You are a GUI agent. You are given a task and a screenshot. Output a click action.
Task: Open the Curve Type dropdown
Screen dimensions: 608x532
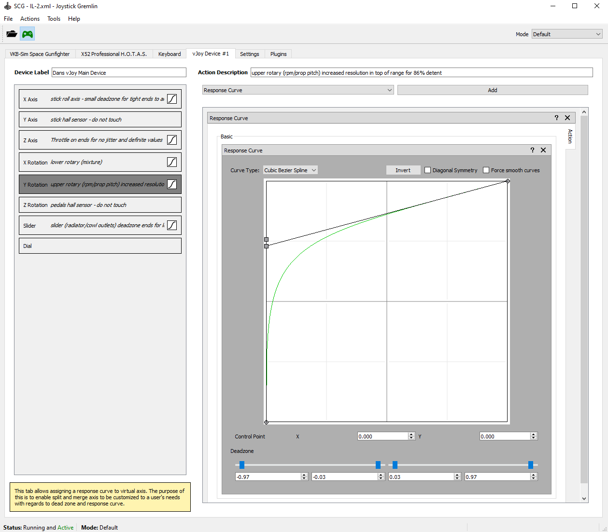point(290,170)
